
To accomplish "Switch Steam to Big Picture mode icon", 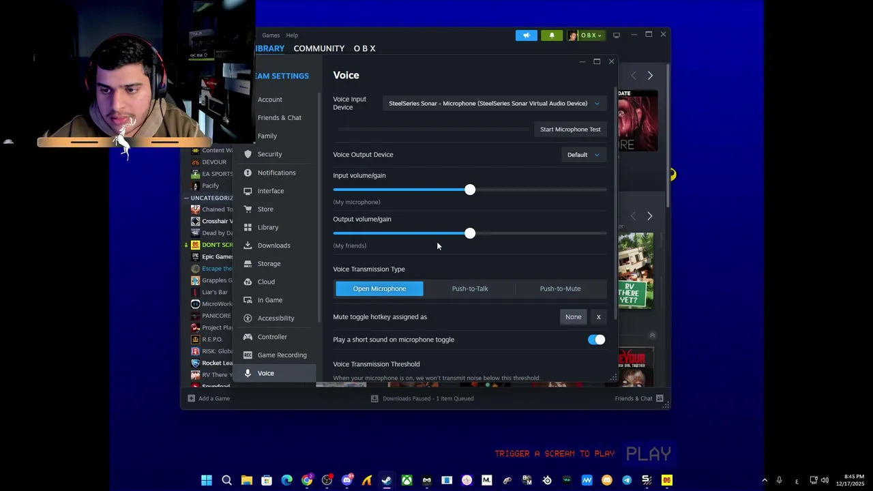I will 617,35.
